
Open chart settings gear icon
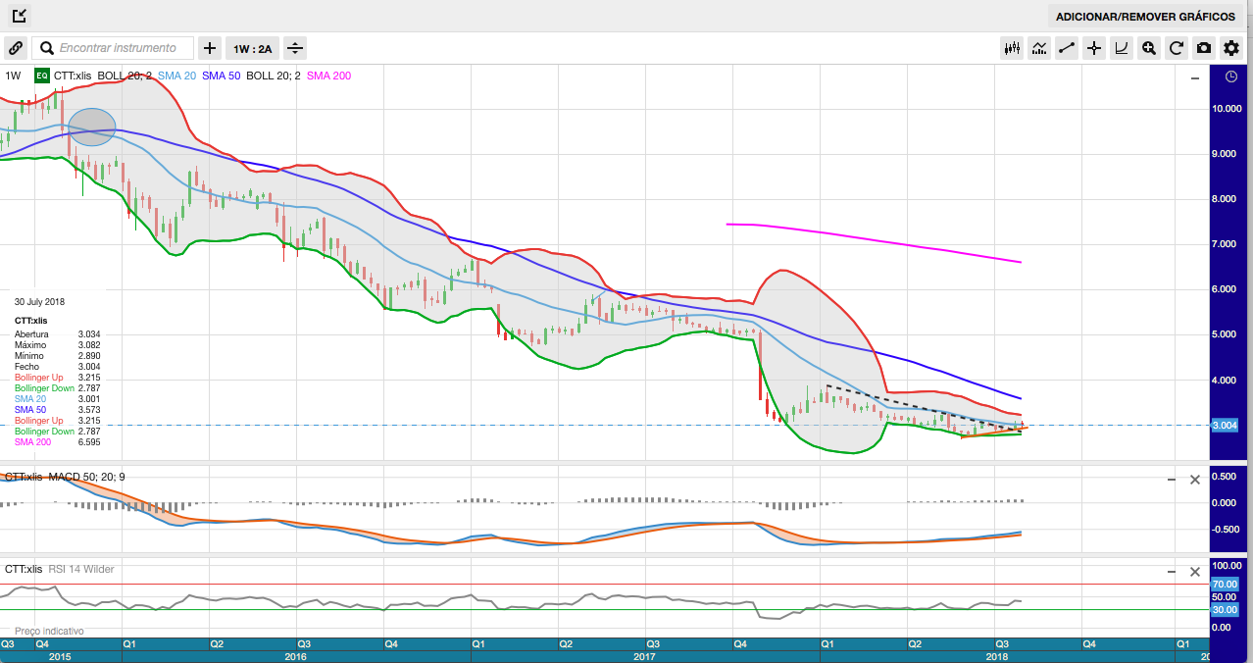(1231, 48)
